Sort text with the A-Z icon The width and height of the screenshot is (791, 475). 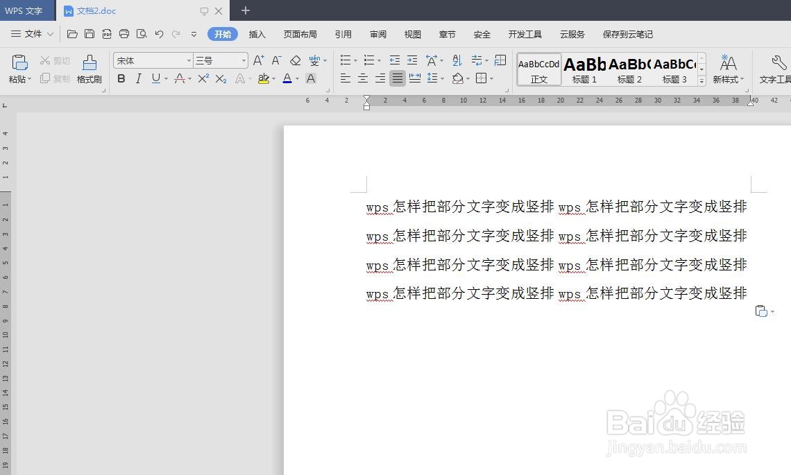(x=457, y=60)
